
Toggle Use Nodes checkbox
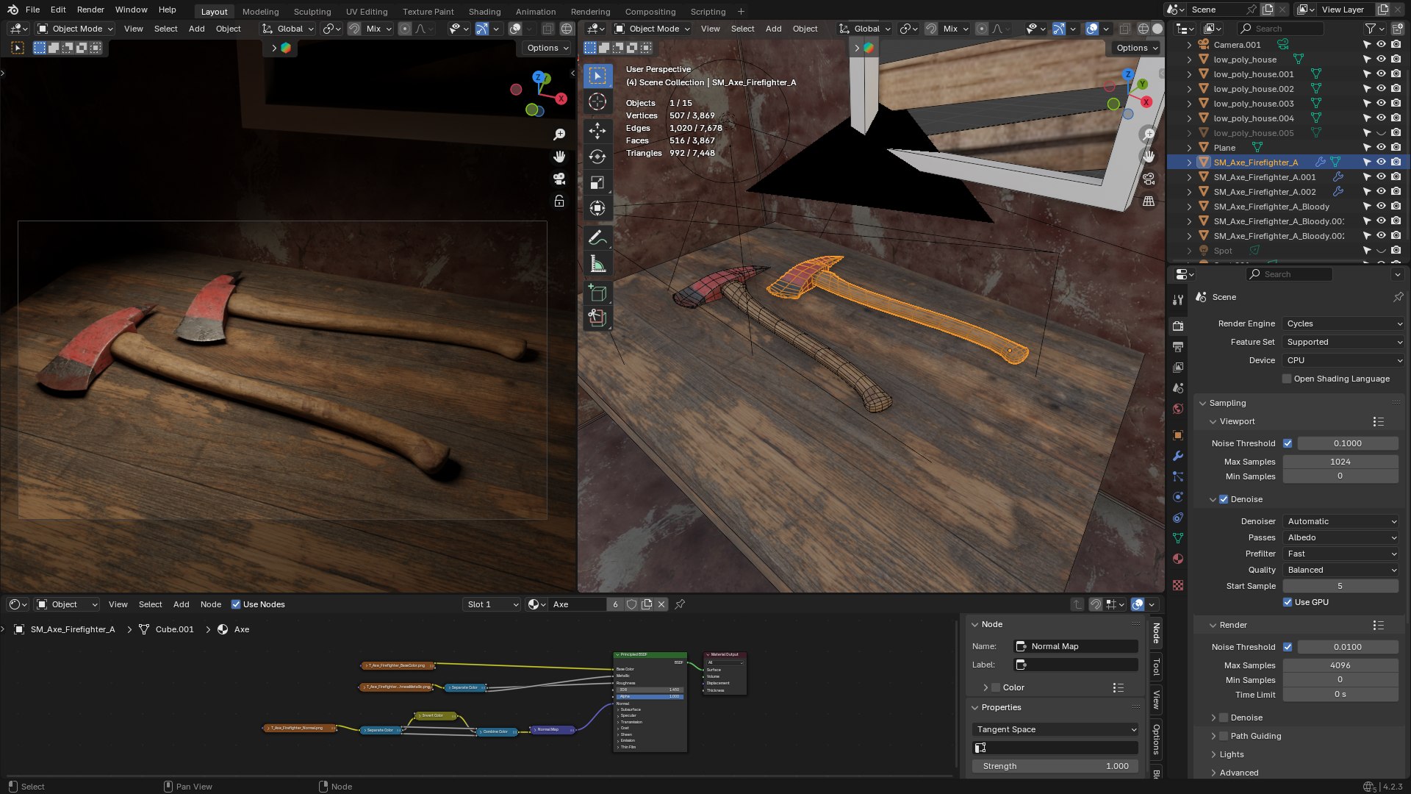(x=236, y=604)
